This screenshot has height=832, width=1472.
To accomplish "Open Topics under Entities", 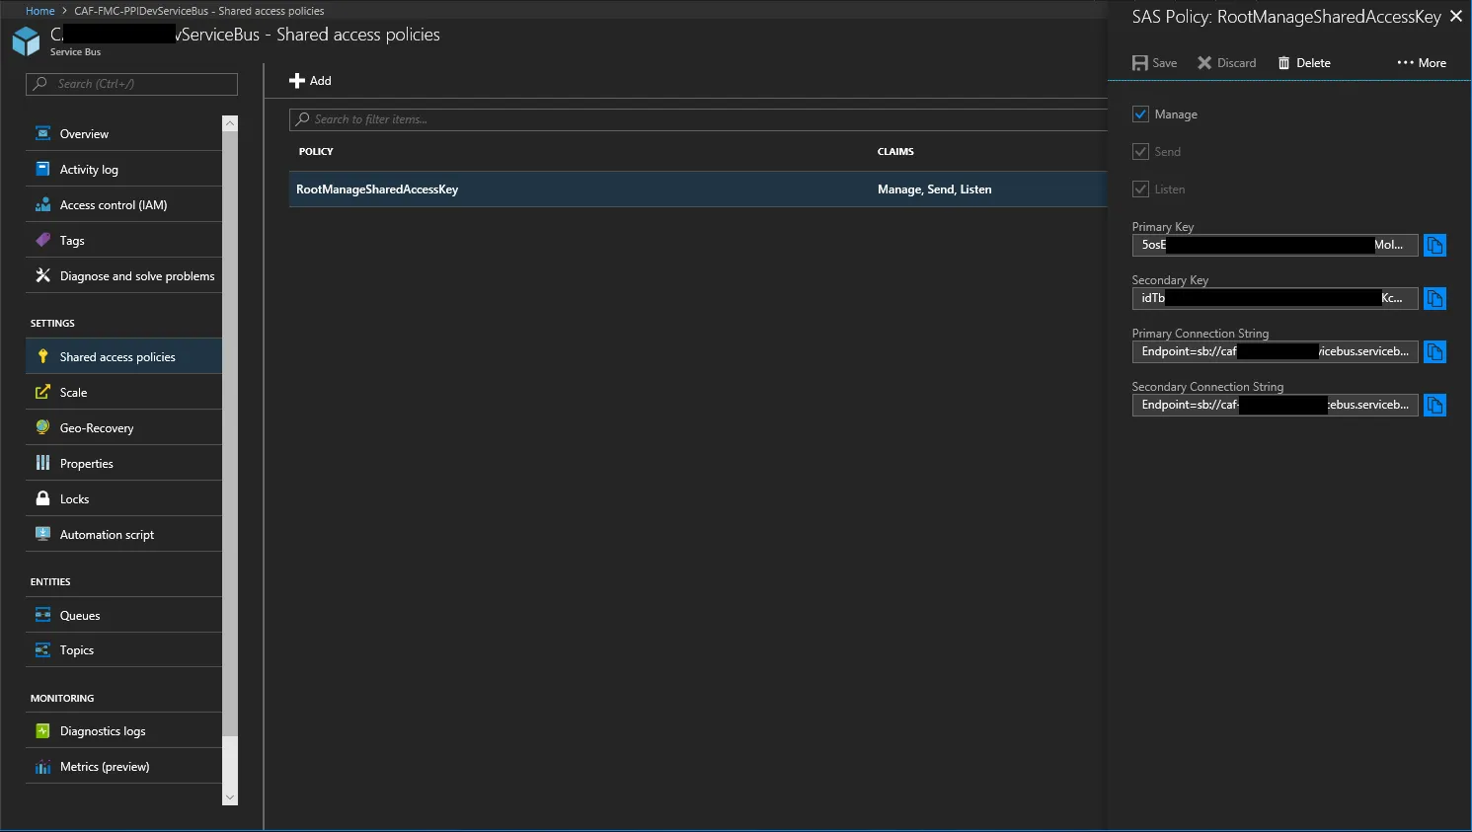I will click(x=123, y=649).
